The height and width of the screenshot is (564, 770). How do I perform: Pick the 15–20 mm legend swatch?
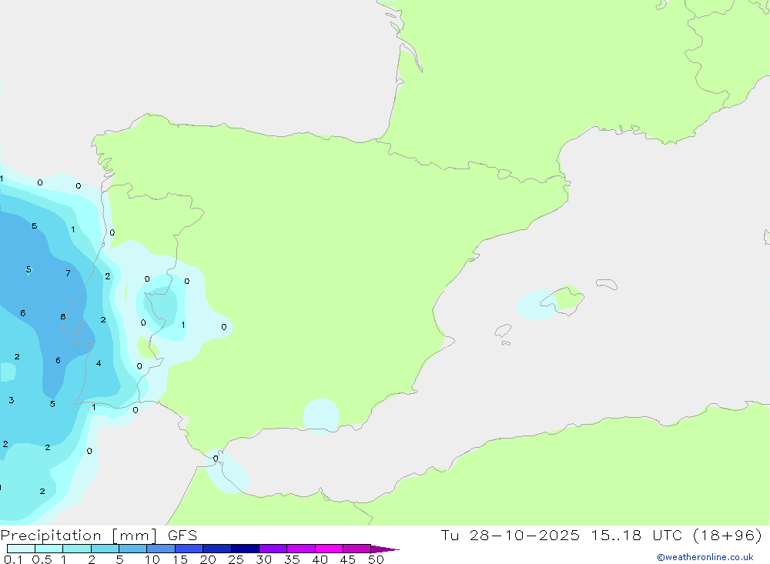point(189,549)
